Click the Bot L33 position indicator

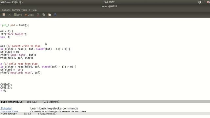(31, 102)
